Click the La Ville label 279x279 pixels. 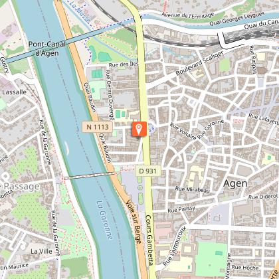click(41, 251)
